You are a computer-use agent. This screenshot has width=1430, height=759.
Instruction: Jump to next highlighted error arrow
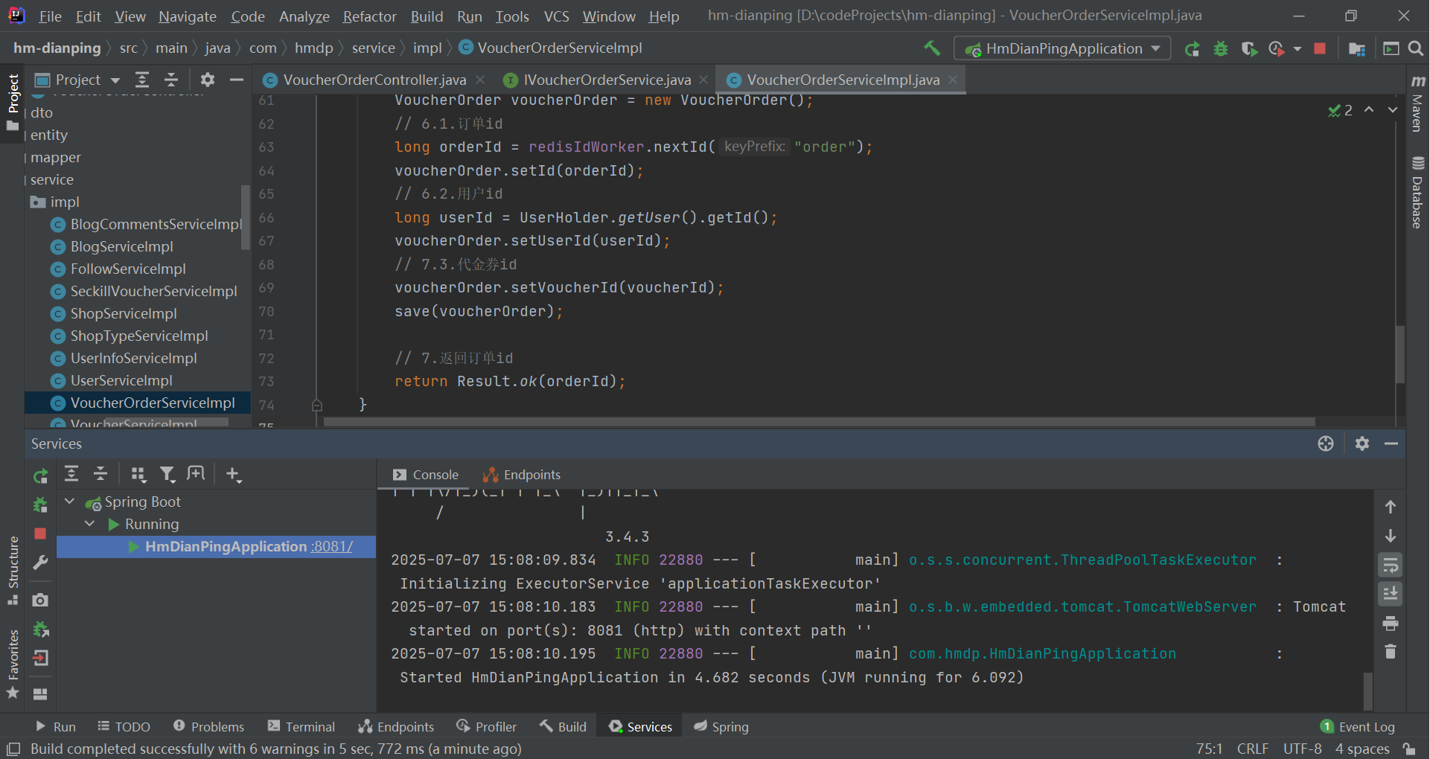[1392, 110]
